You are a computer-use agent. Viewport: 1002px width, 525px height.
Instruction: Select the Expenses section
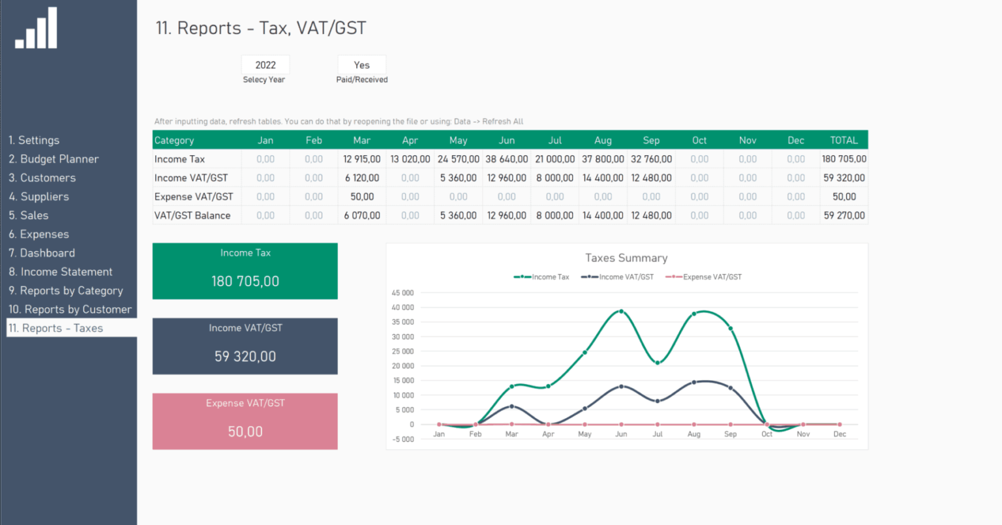(38, 233)
